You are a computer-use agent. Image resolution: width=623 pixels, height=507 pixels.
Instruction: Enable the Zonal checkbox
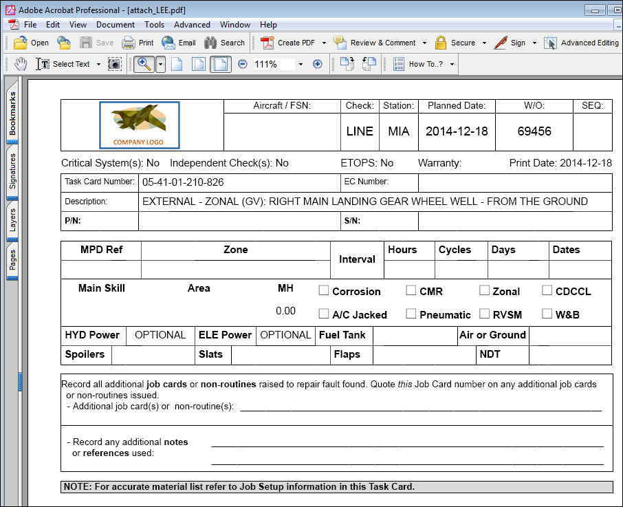click(x=484, y=290)
